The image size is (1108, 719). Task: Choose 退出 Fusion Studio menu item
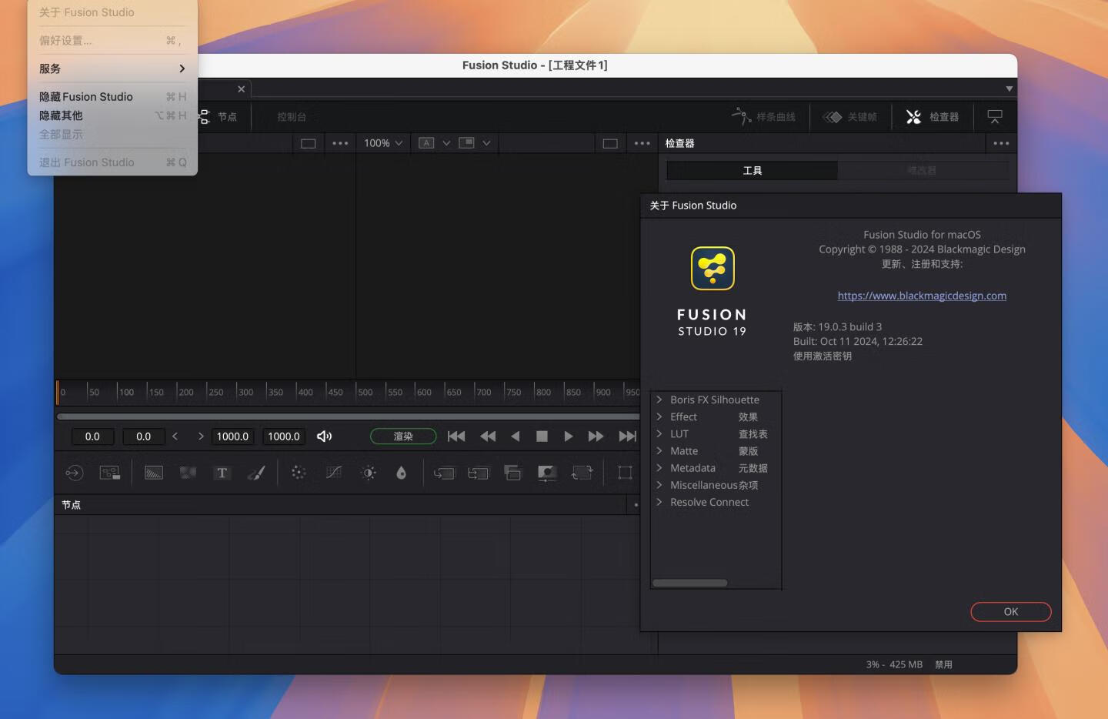[x=112, y=162]
